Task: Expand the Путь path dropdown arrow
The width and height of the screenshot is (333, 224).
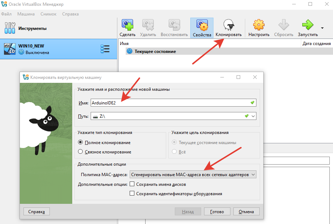Action: [x=253, y=116]
